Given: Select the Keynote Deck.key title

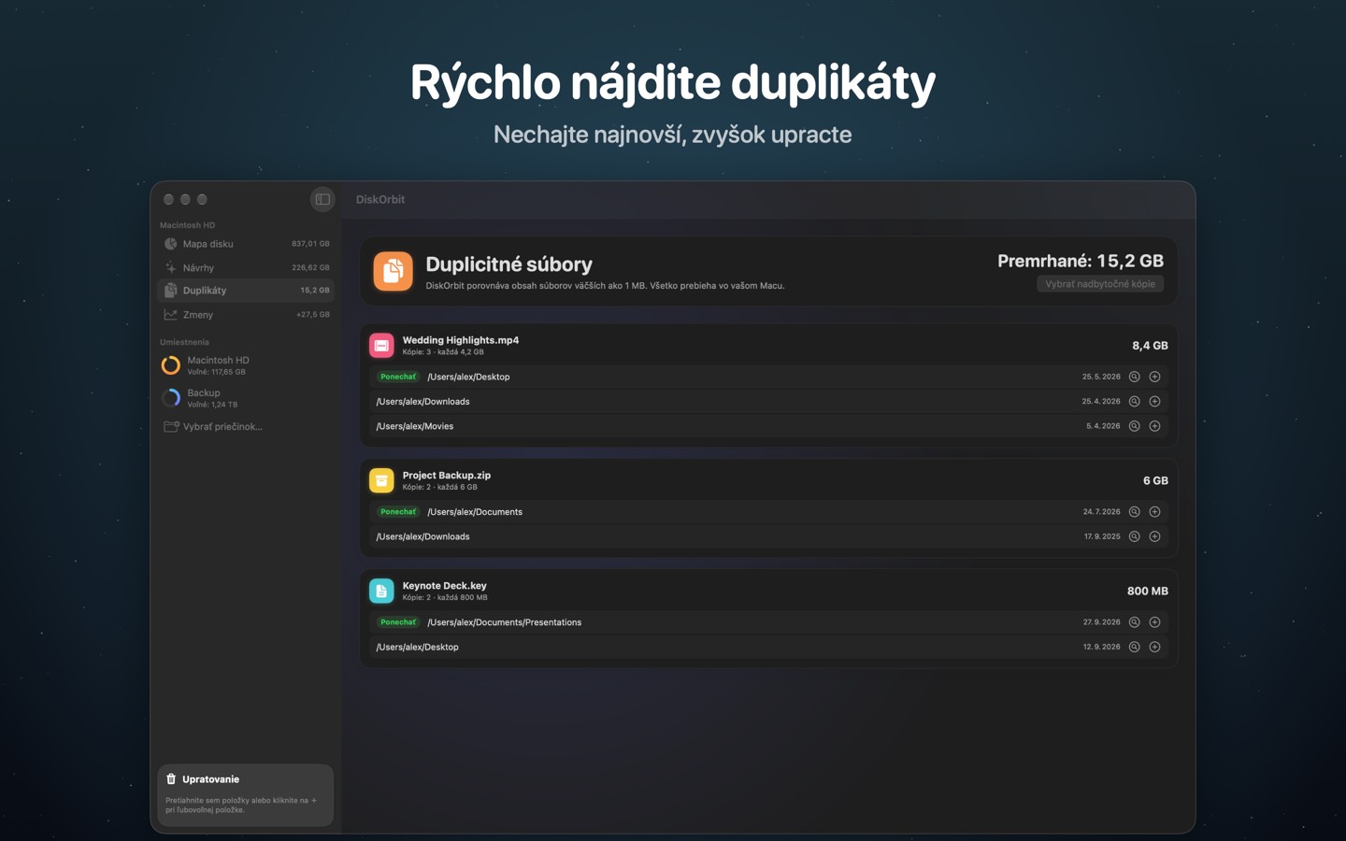Looking at the screenshot, I should click(x=445, y=586).
